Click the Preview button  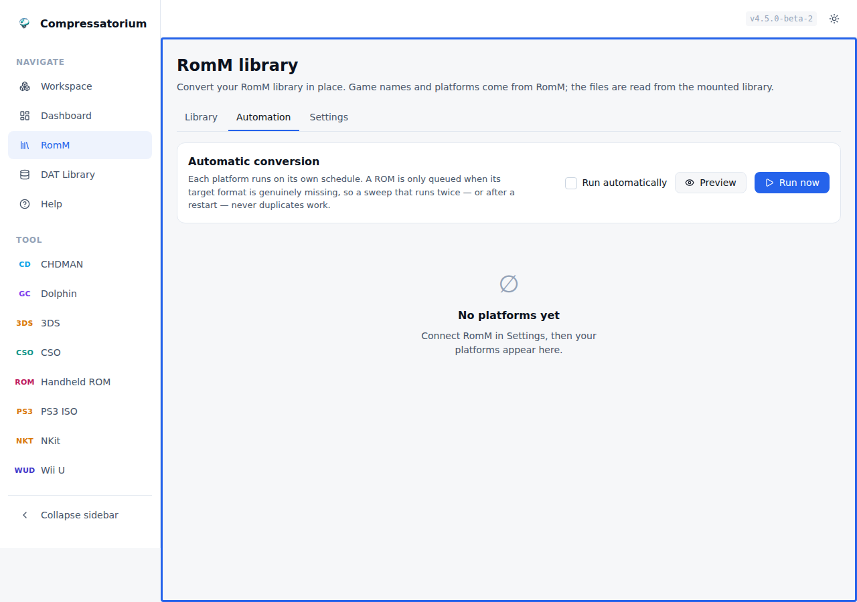tap(710, 183)
